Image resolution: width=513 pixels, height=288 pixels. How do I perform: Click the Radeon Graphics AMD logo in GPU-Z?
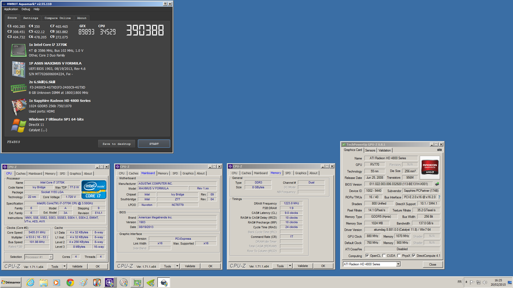coord(430,167)
